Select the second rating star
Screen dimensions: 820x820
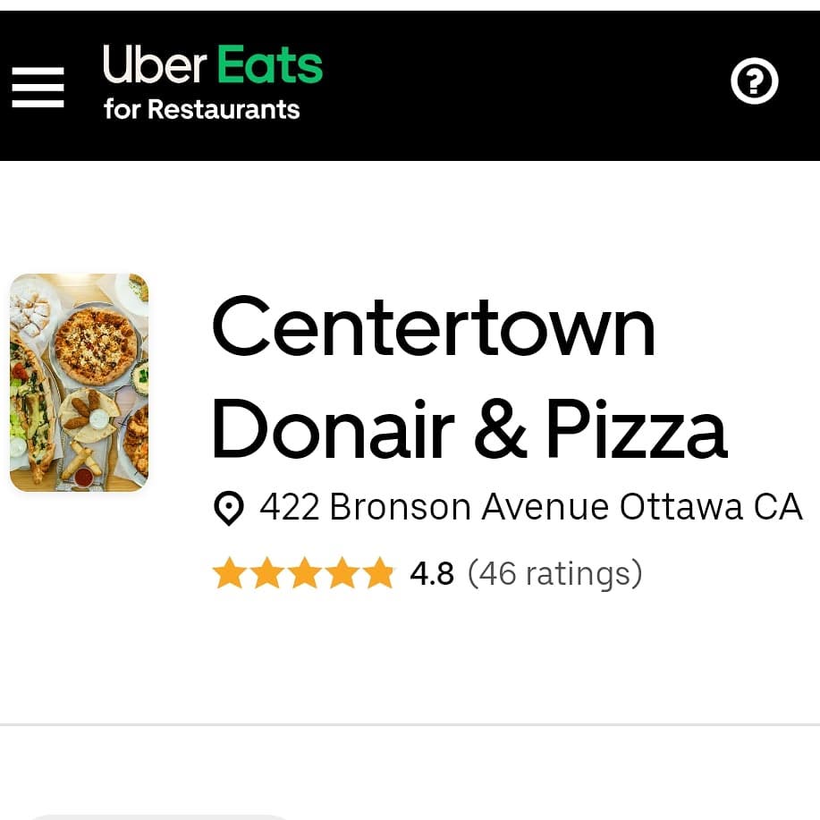pos(267,573)
